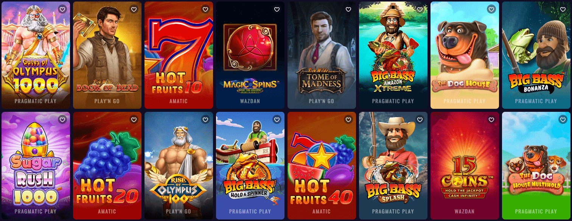Click Wazdan provider label under Magic Spins

250,101
